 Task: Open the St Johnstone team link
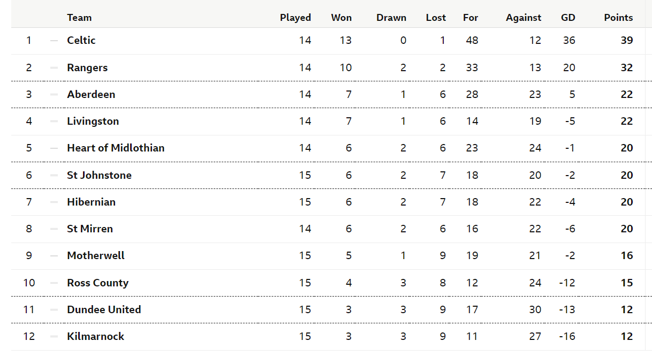[99, 175]
